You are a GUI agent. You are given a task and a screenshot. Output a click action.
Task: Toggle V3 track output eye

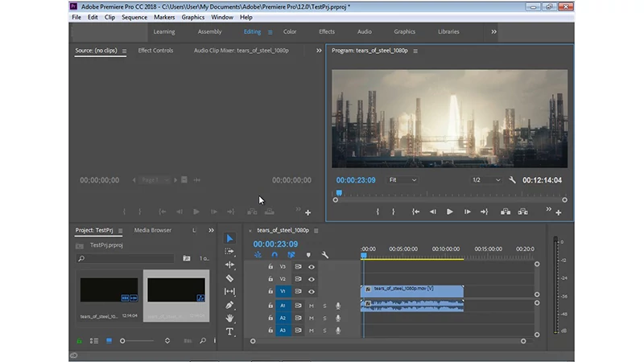[312, 267]
